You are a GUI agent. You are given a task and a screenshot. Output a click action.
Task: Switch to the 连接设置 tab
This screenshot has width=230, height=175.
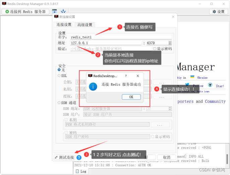pyautogui.click(x=64, y=24)
